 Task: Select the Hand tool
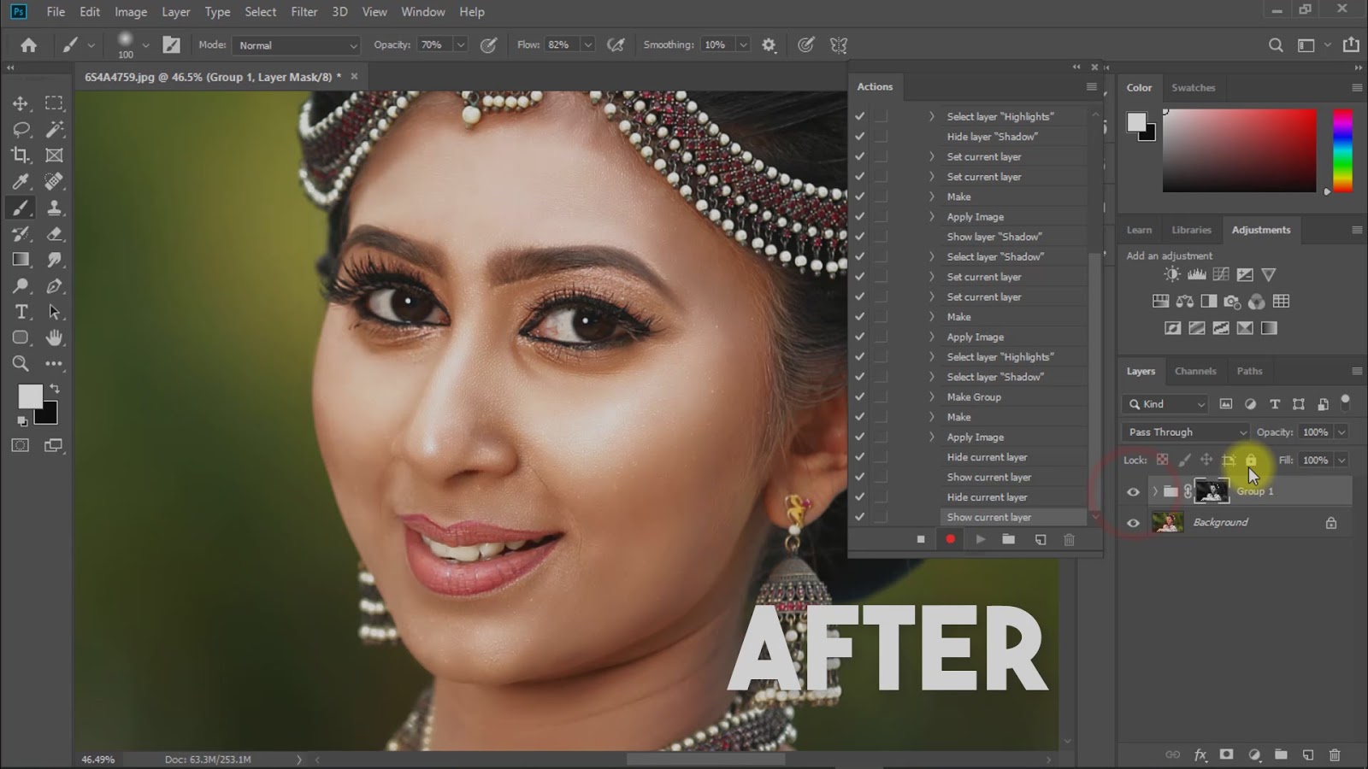pos(54,338)
